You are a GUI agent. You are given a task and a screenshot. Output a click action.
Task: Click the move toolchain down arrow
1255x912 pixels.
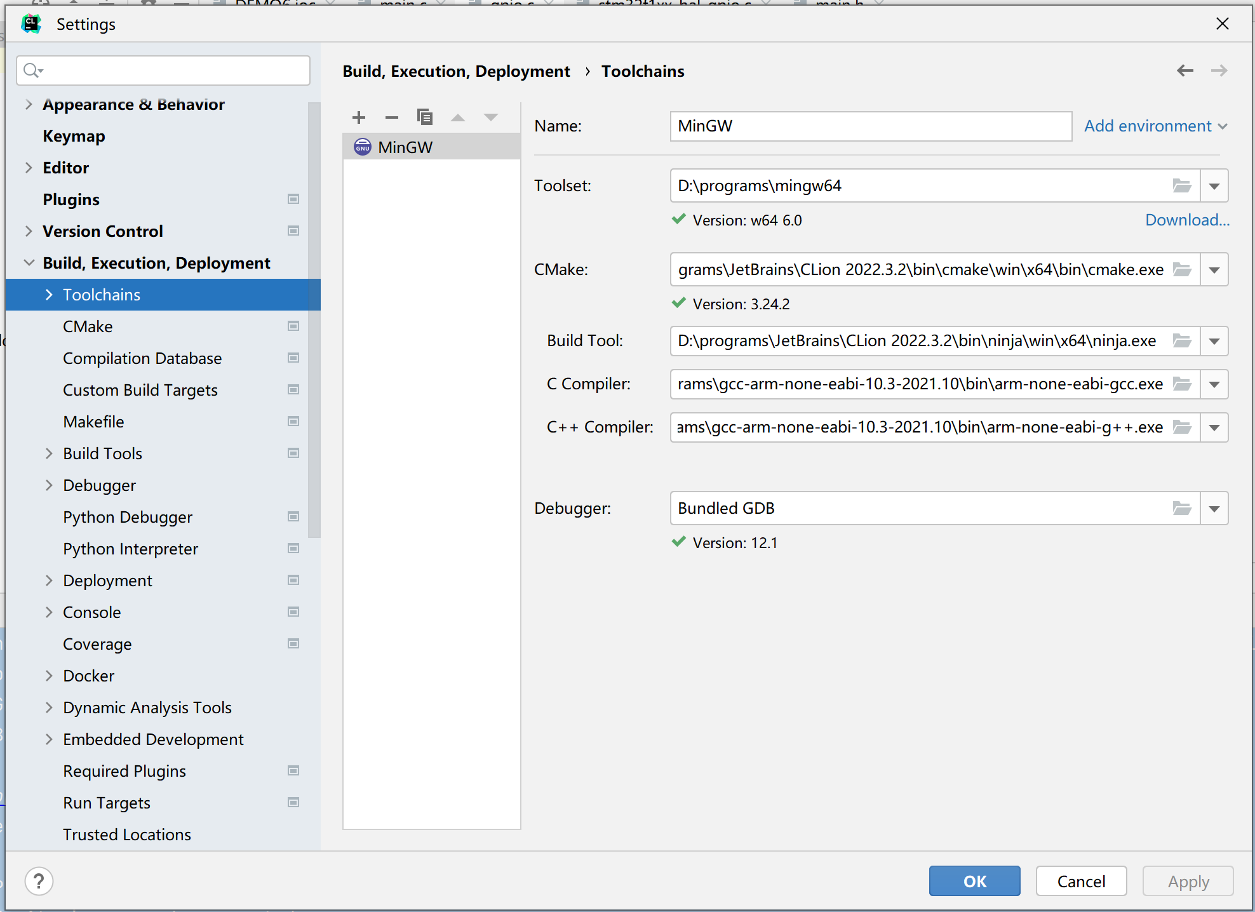(x=490, y=117)
